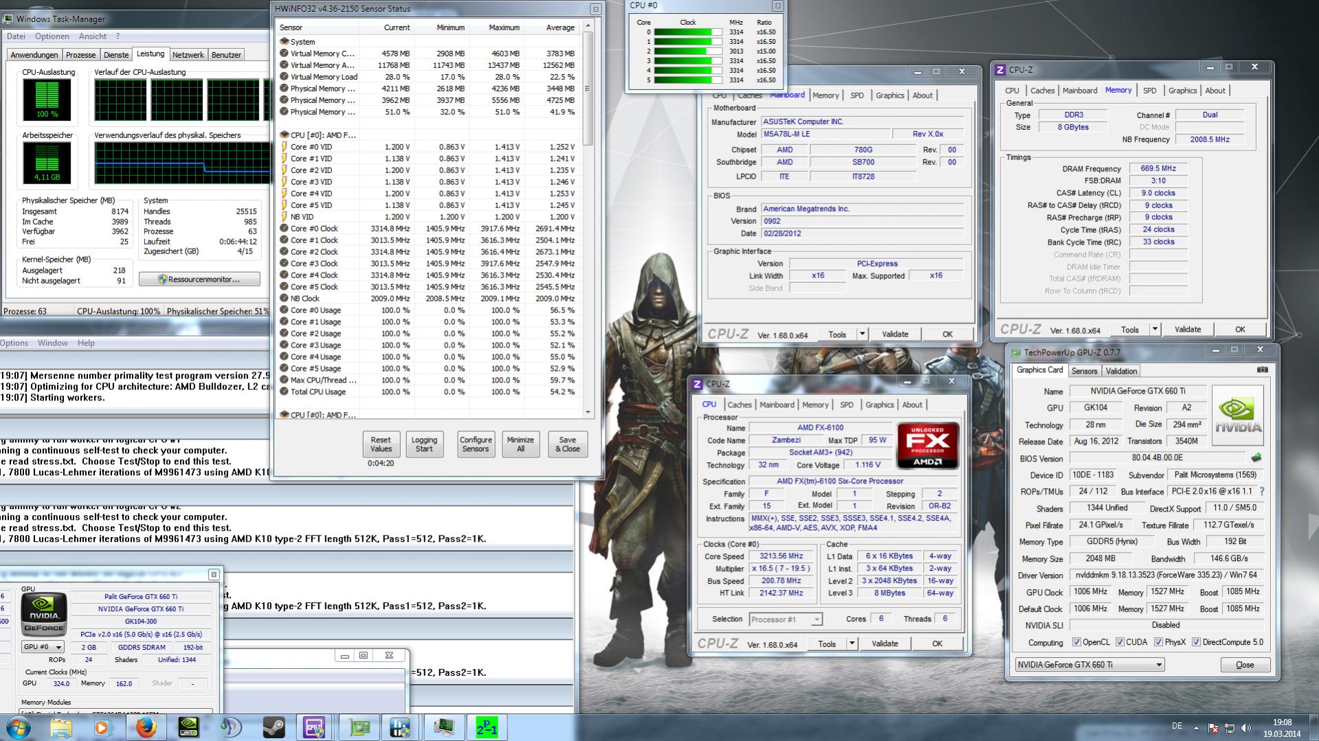Viewport: 1319px width, 741px height.
Task: Click the DE language indicator on the taskbar
Action: point(1177,726)
